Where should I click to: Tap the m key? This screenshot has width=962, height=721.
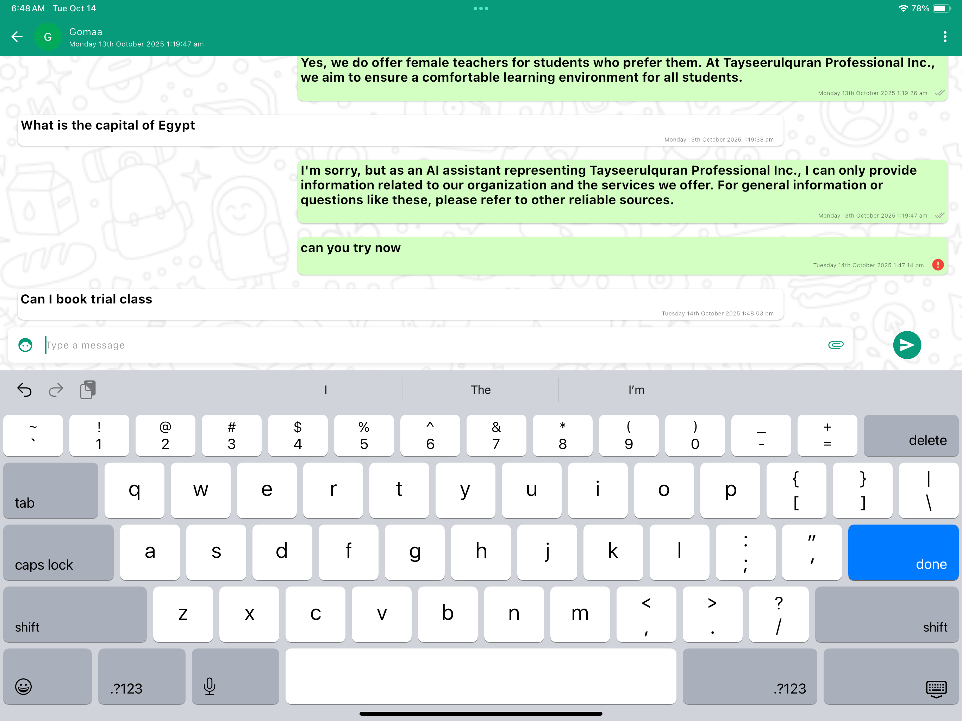580,614
